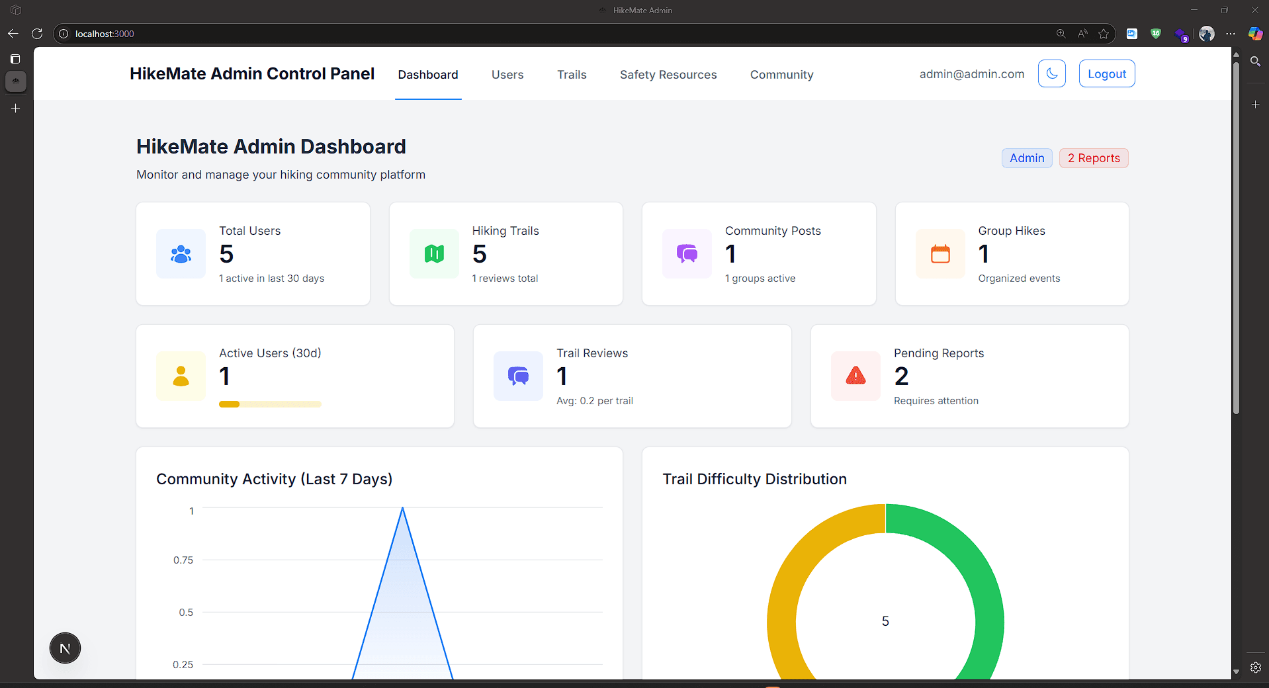The image size is (1269, 688).
Task: Click the Pending Reports card title
Action: point(939,353)
